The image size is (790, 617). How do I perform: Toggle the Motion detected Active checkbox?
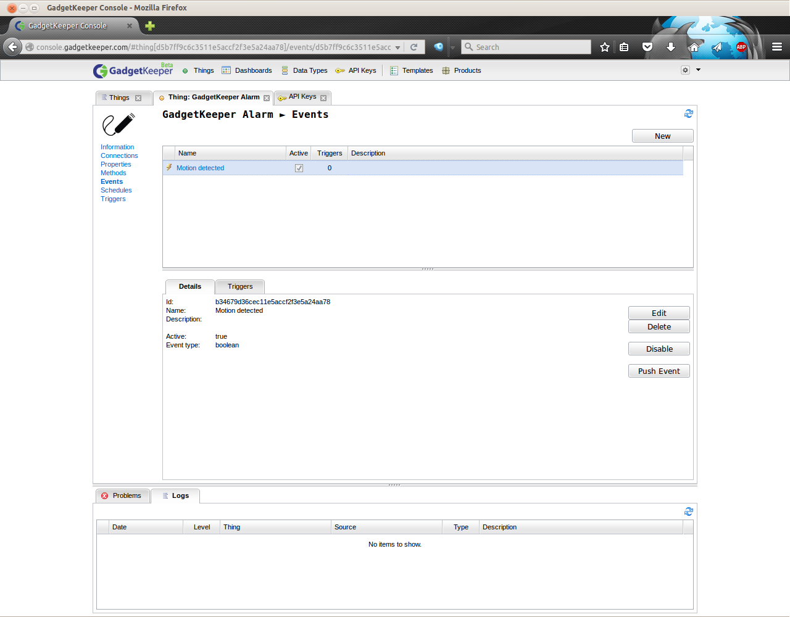click(x=299, y=168)
